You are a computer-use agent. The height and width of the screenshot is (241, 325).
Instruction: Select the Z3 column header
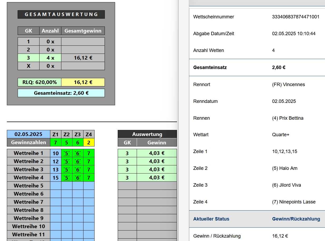[x=78, y=134]
